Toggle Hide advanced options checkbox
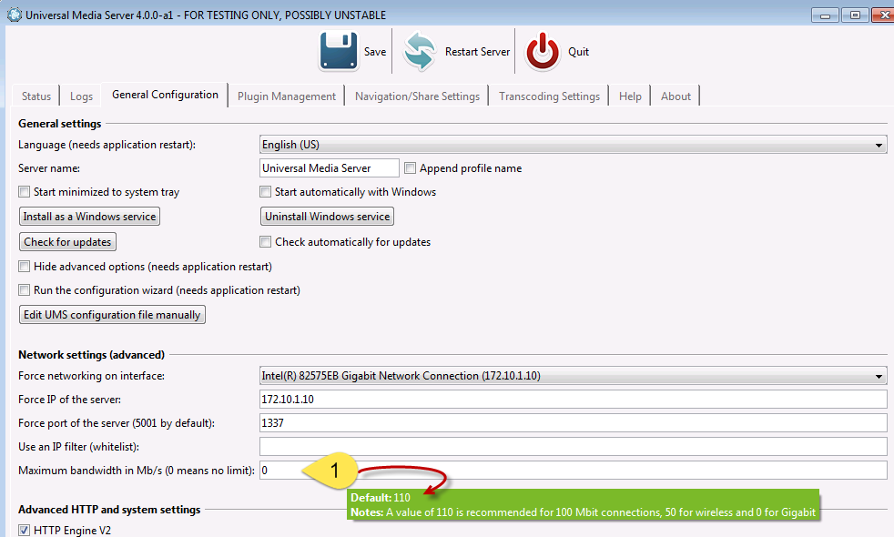Image resolution: width=894 pixels, height=537 pixels. 24,266
